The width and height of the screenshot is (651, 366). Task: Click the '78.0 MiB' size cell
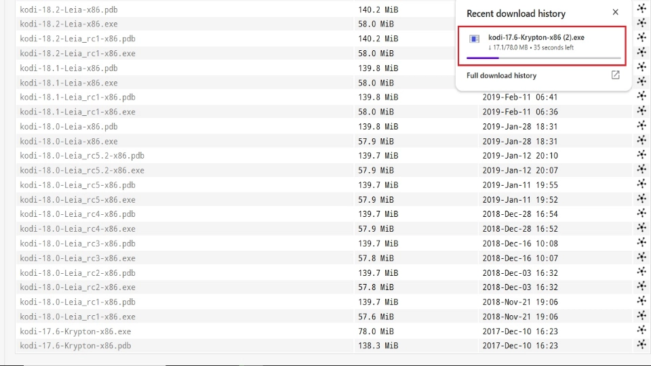tap(376, 331)
